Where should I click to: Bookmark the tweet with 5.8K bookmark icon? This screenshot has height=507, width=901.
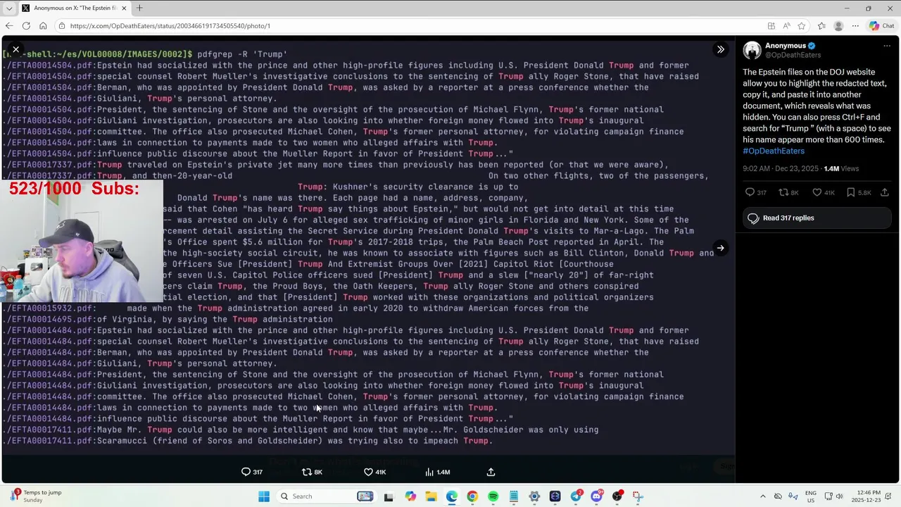point(857,192)
